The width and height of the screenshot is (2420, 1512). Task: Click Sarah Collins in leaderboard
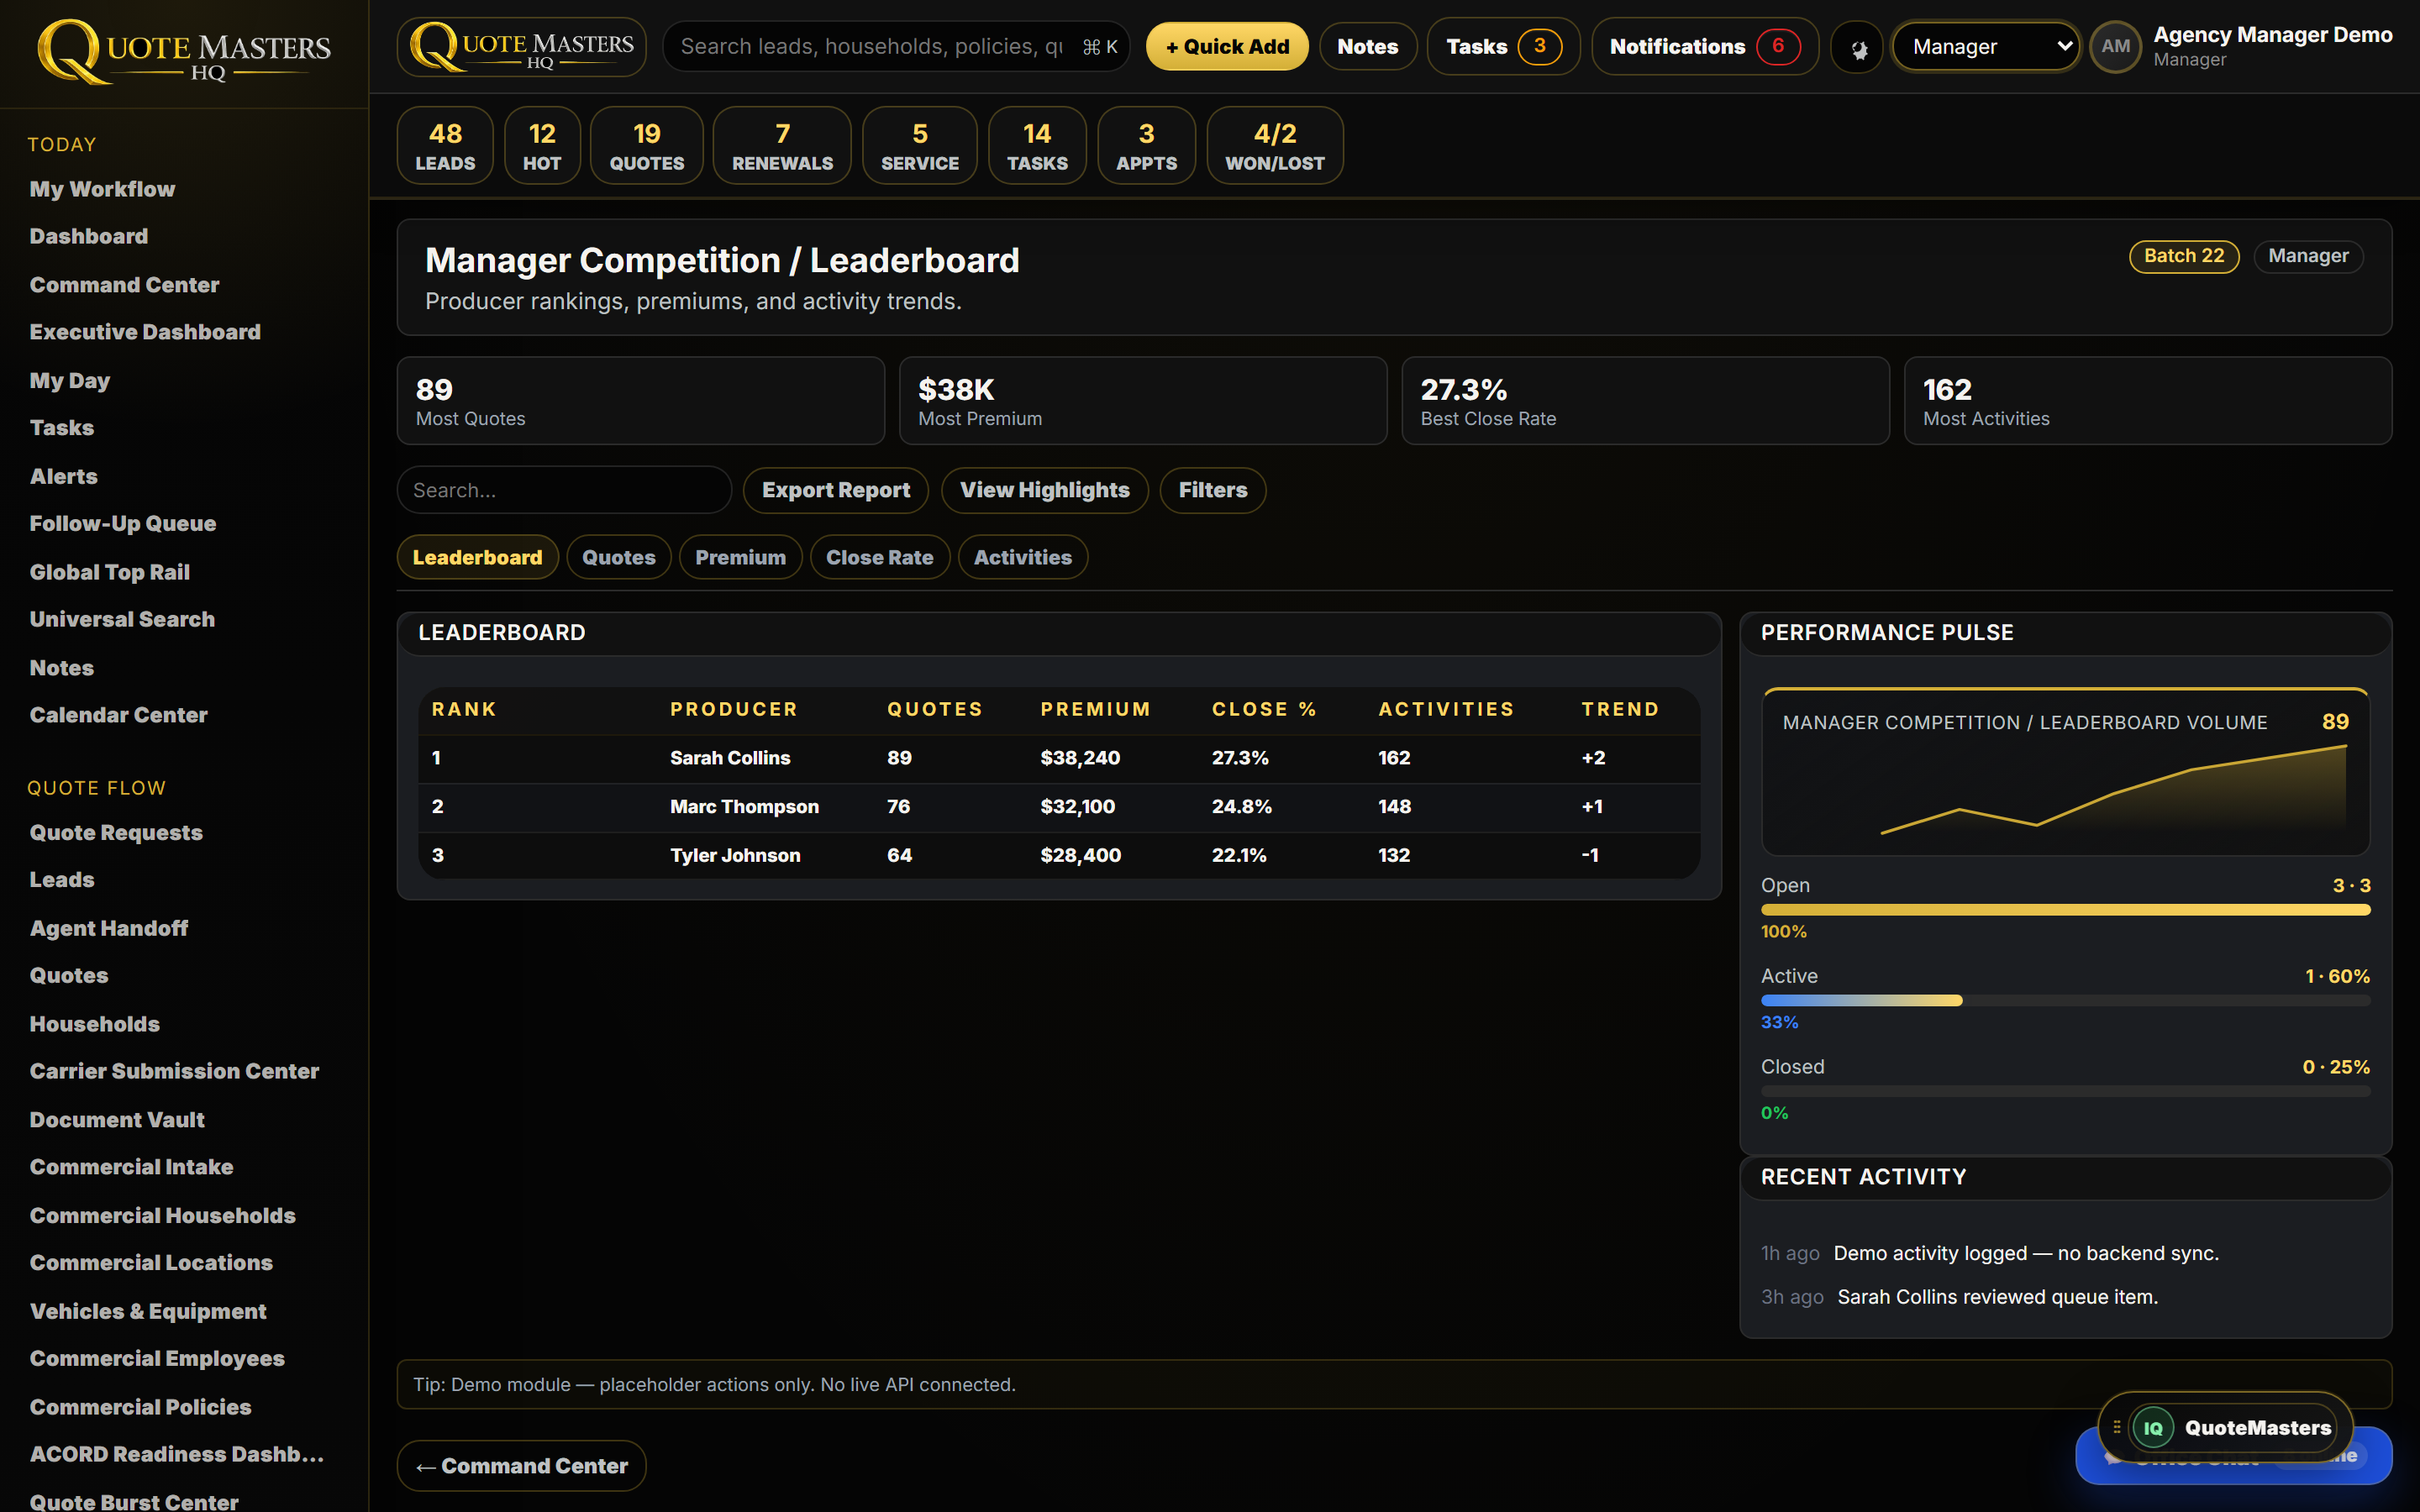(730, 758)
